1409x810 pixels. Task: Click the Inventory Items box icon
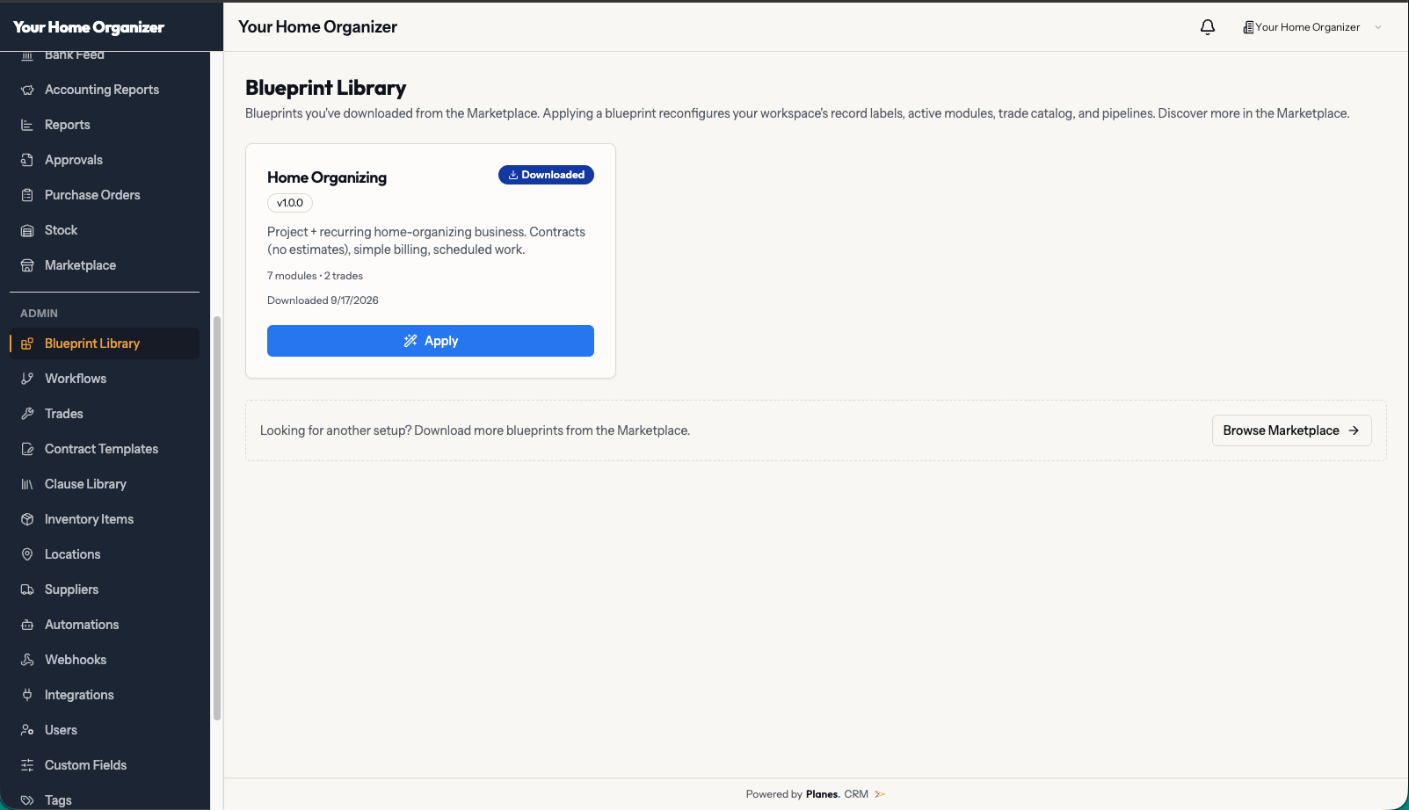(x=27, y=519)
